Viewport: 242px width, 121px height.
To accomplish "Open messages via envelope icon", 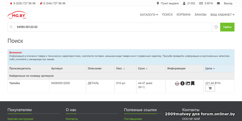I will [x=219, y=3].
